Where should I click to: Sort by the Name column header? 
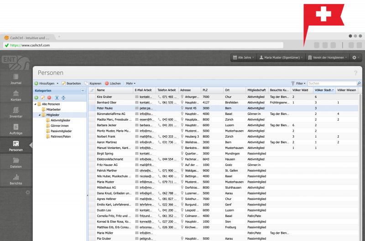(x=114, y=90)
